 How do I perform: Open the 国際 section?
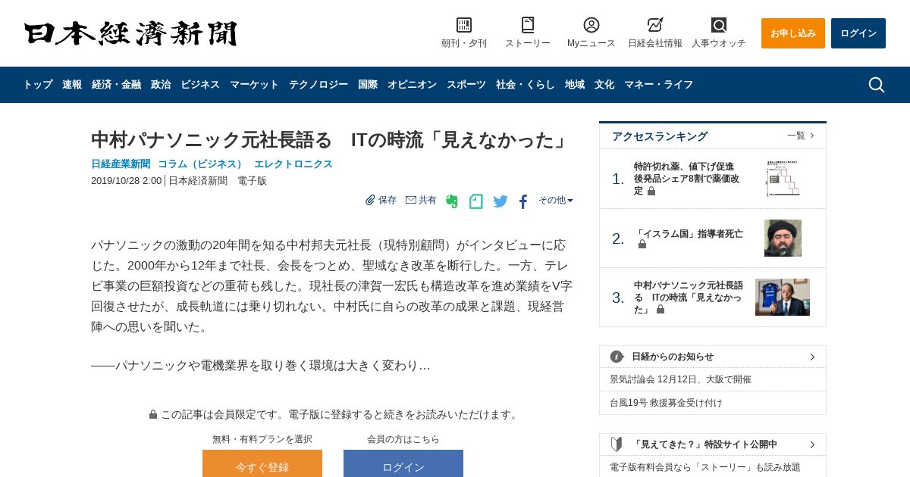tap(368, 85)
